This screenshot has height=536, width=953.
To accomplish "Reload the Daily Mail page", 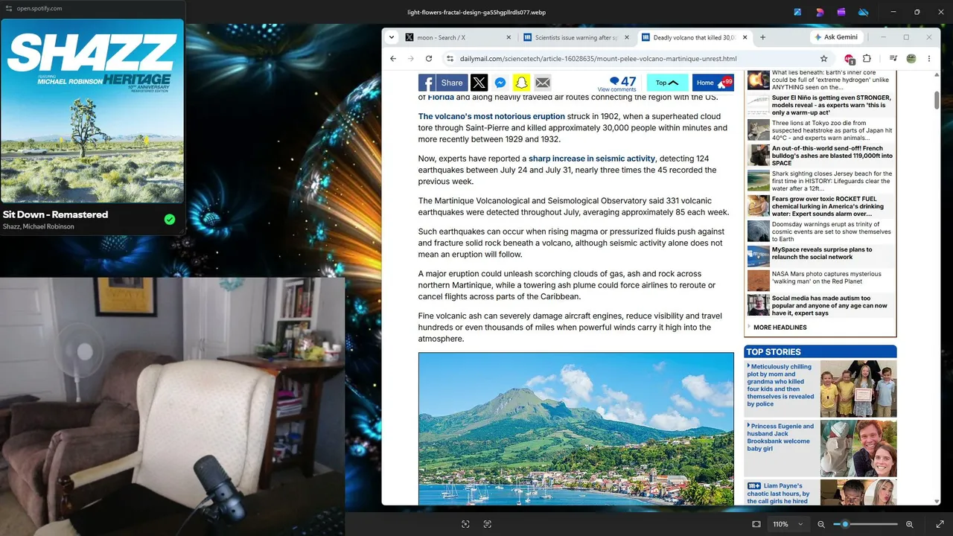I will pyautogui.click(x=429, y=59).
